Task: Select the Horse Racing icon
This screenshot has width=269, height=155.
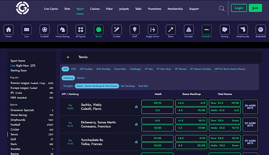Action: pyautogui.click(x=63, y=29)
